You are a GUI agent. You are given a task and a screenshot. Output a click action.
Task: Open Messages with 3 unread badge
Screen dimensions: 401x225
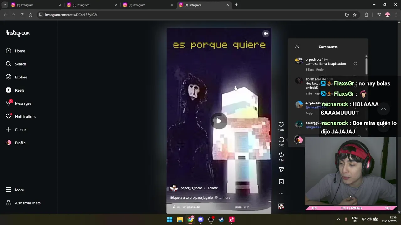tap(18, 103)
